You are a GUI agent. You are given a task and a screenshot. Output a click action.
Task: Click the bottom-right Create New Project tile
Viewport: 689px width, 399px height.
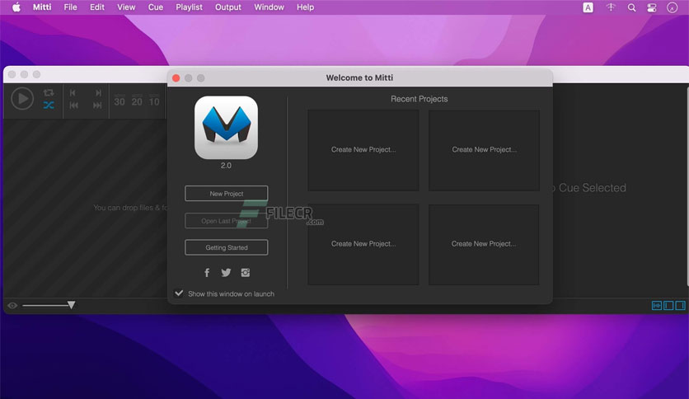[484, 244]
